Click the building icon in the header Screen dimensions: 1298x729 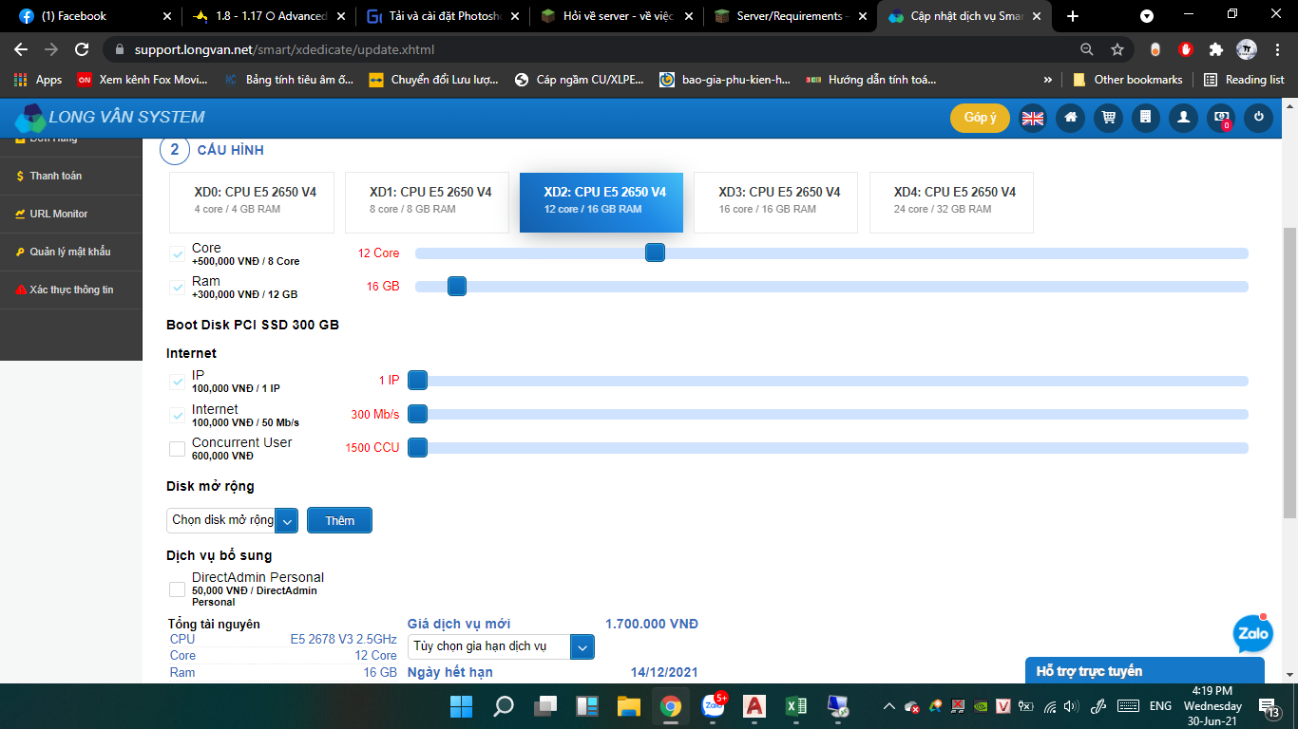coord(1145,118)
